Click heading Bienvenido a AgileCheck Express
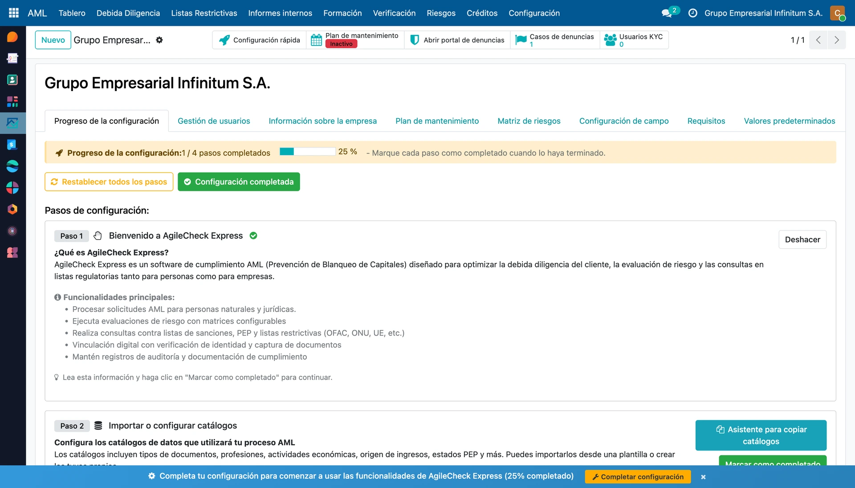This screenshot has width=855, height=488. click(x=176, y=236)
